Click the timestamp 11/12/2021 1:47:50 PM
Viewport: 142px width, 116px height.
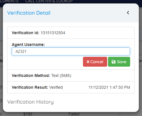[109, 87]
